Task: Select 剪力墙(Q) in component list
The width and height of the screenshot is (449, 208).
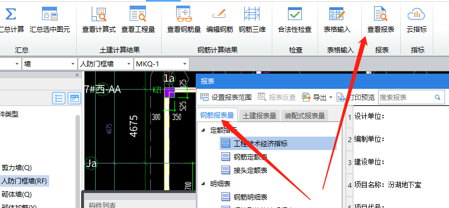Action: tap(17, 168)
